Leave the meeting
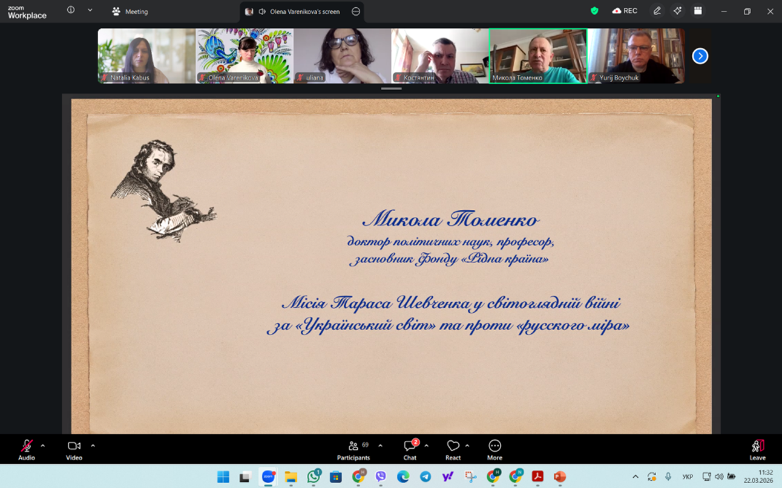This screenshot has height=488, width=782. click(757, 449)
